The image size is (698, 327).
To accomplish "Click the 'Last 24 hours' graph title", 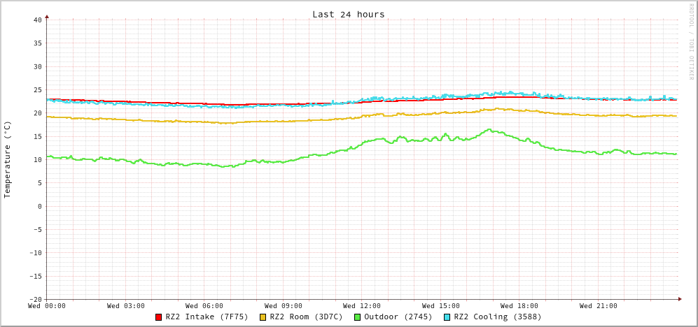I will [348, 14].
